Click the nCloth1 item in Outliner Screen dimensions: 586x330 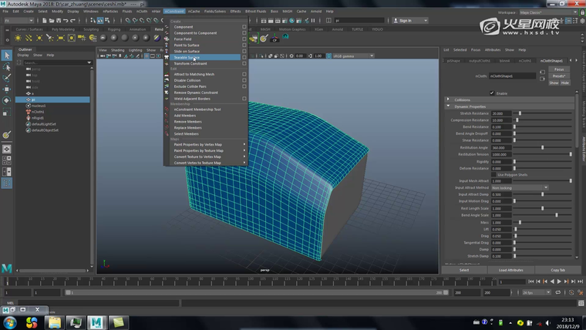coord(39,112)
